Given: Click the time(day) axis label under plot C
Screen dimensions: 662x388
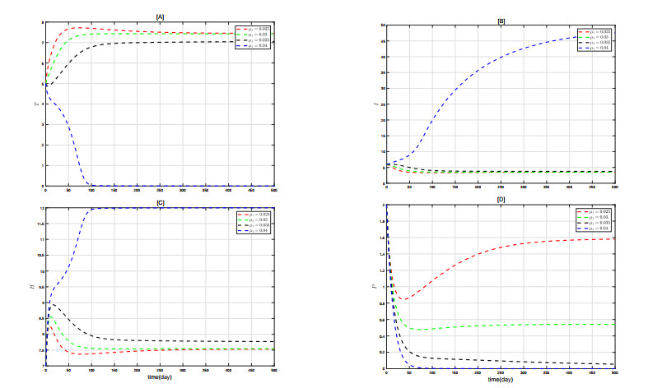Looking at the screenshot, I should point(159,376).
